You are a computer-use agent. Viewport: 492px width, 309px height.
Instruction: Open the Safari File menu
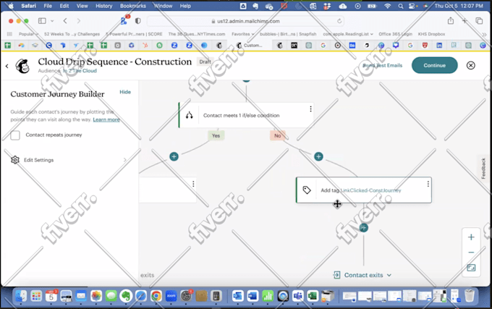(x=48, y=6)
